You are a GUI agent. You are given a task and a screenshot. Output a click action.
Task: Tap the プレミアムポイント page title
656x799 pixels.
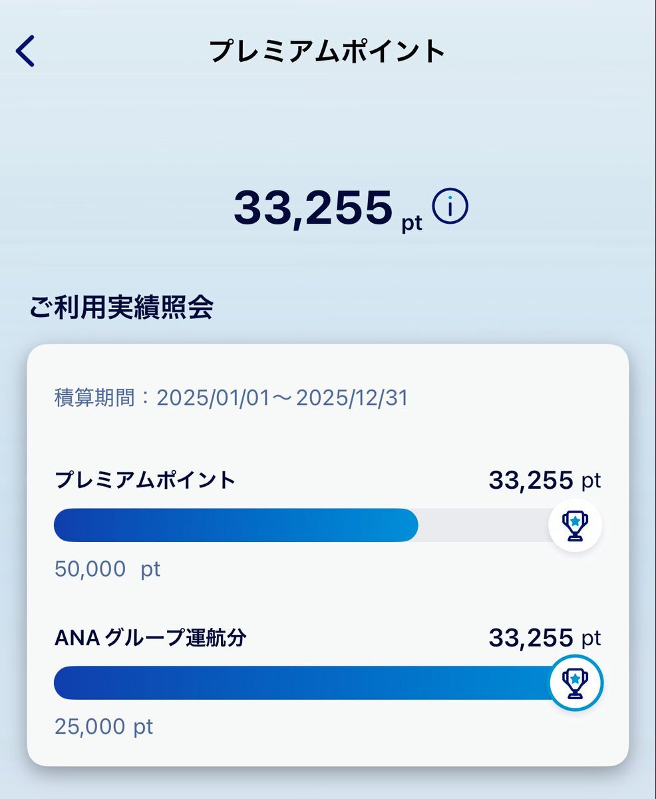327,52
